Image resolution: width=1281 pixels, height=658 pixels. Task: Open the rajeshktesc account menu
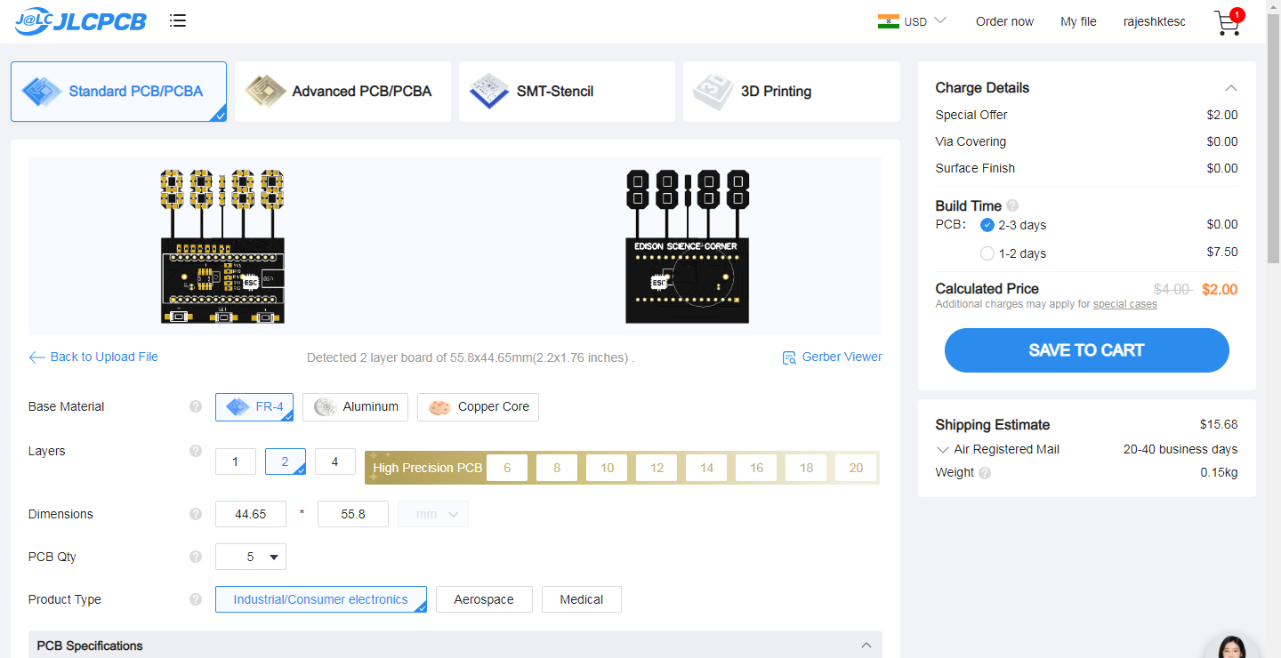[x=1155, y=21]
